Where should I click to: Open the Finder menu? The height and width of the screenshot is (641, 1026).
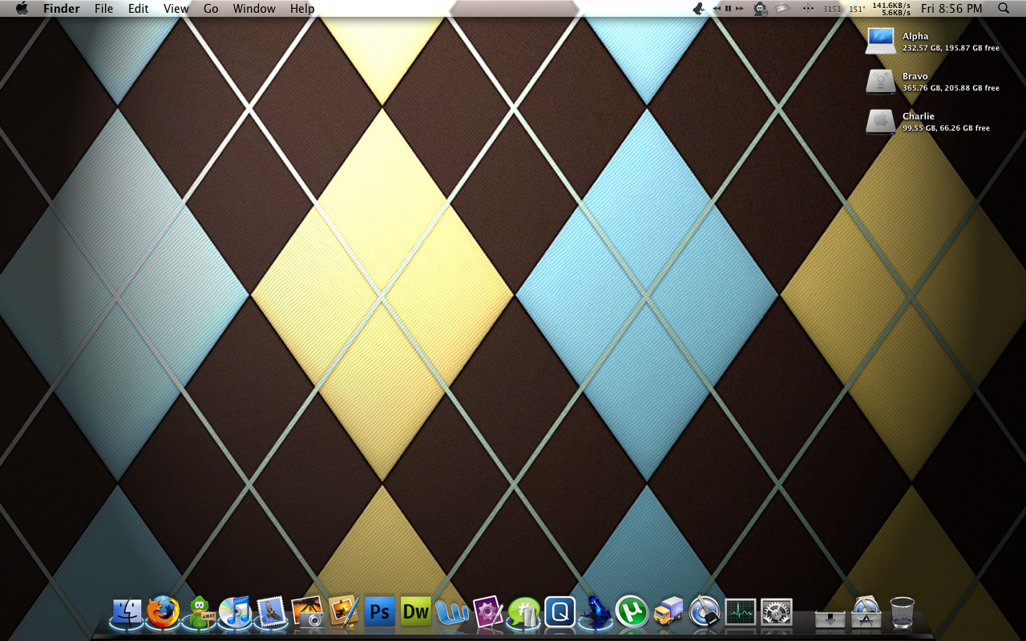coord(62,9)
